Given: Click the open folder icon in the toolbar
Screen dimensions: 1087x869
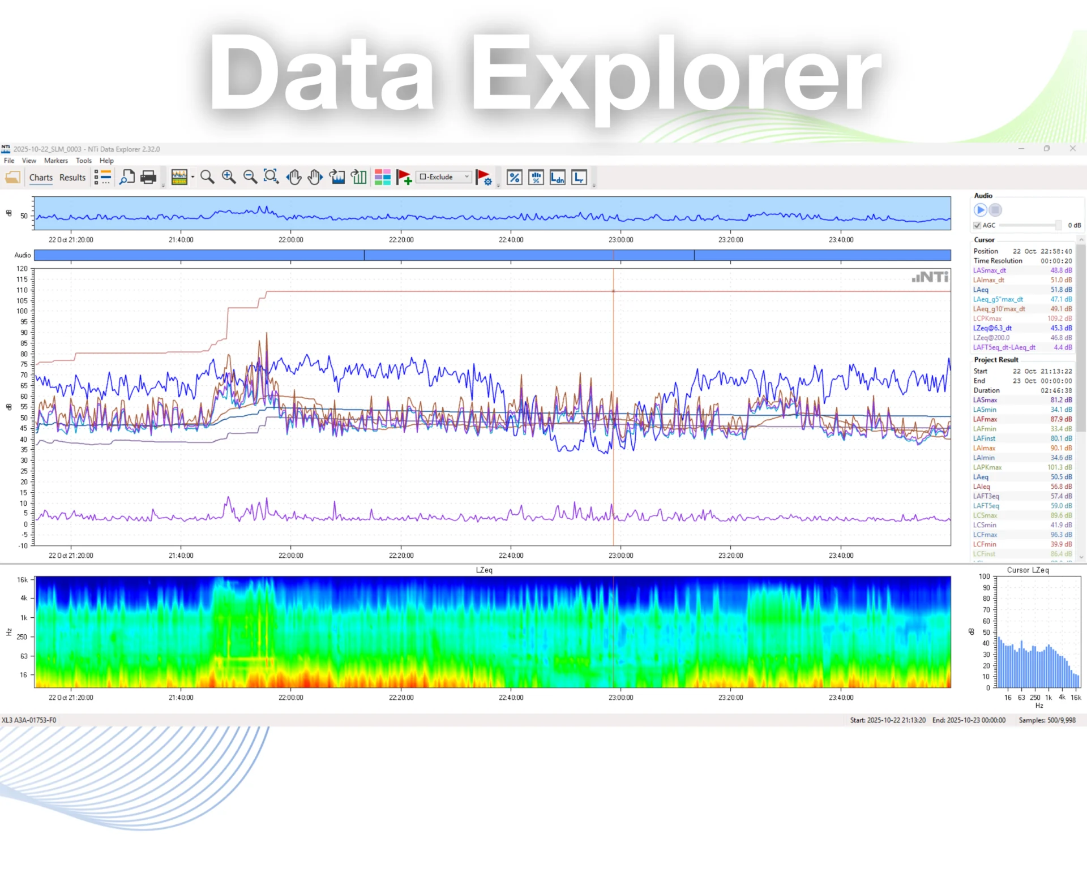Looking at the screenshot, I should (12, 178).
